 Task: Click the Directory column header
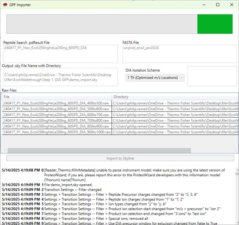click(x=175, y=97)
